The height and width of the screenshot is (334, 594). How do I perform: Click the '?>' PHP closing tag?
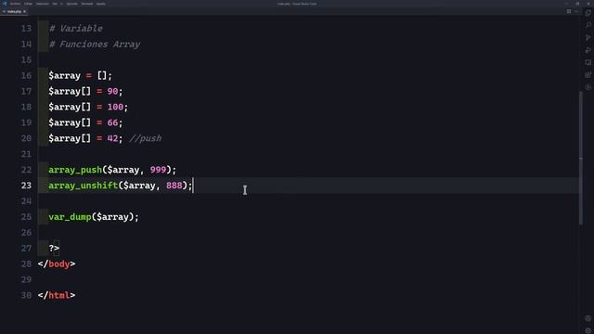tap(54, 248)
